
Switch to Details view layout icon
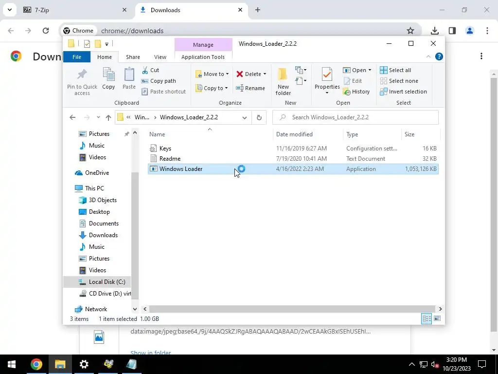coord(427,318)
